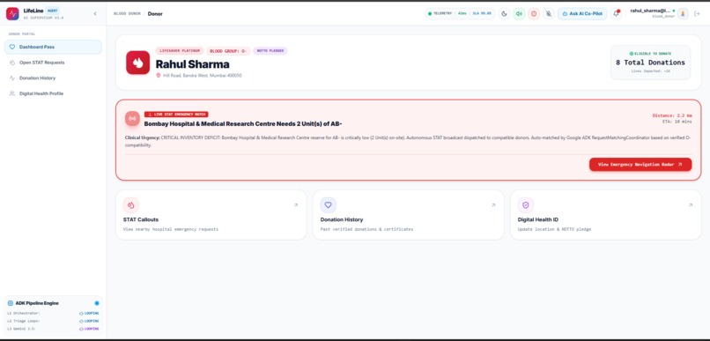Open Digital Health Profile in the sidebar

(53, 93)
